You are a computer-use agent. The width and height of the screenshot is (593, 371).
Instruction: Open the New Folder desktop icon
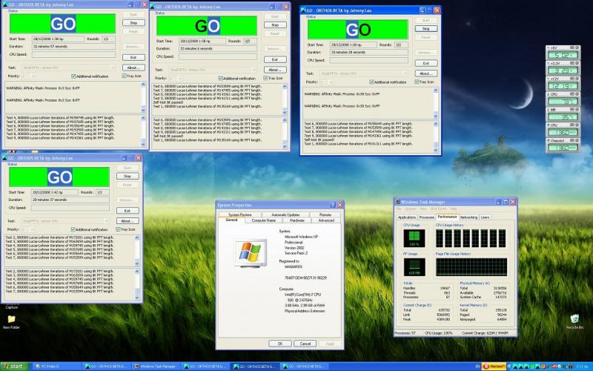coord(11,320)
